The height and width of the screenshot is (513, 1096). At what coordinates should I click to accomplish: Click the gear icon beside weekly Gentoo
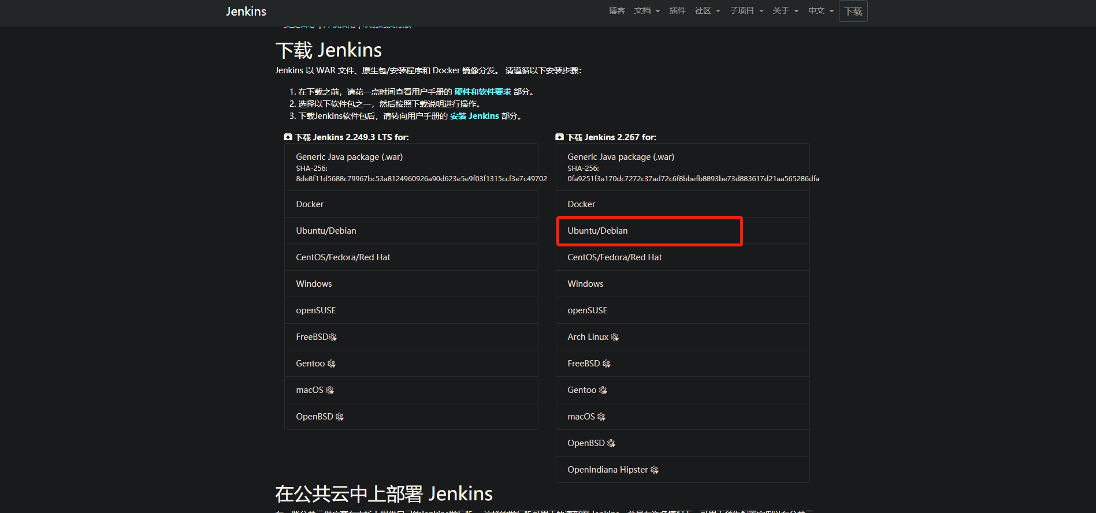point(603,390)
